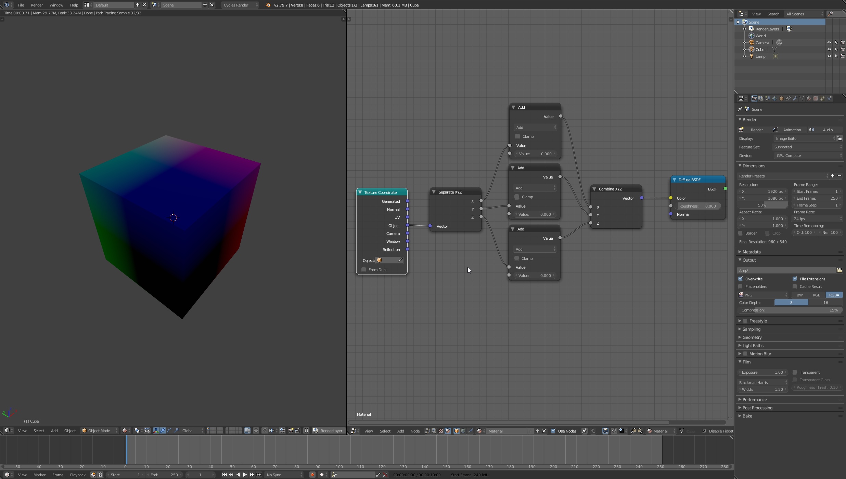The height and width of the screenshot is (479, 846).
Task: Enable the Transparent film checkbox
Action: [x=795, y=372]
